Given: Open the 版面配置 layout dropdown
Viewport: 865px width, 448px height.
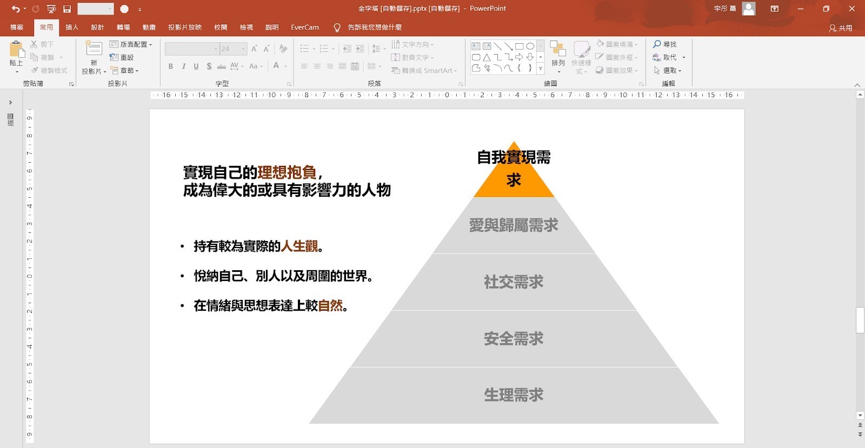Looking at the screenshot, I should pos(131,44).
